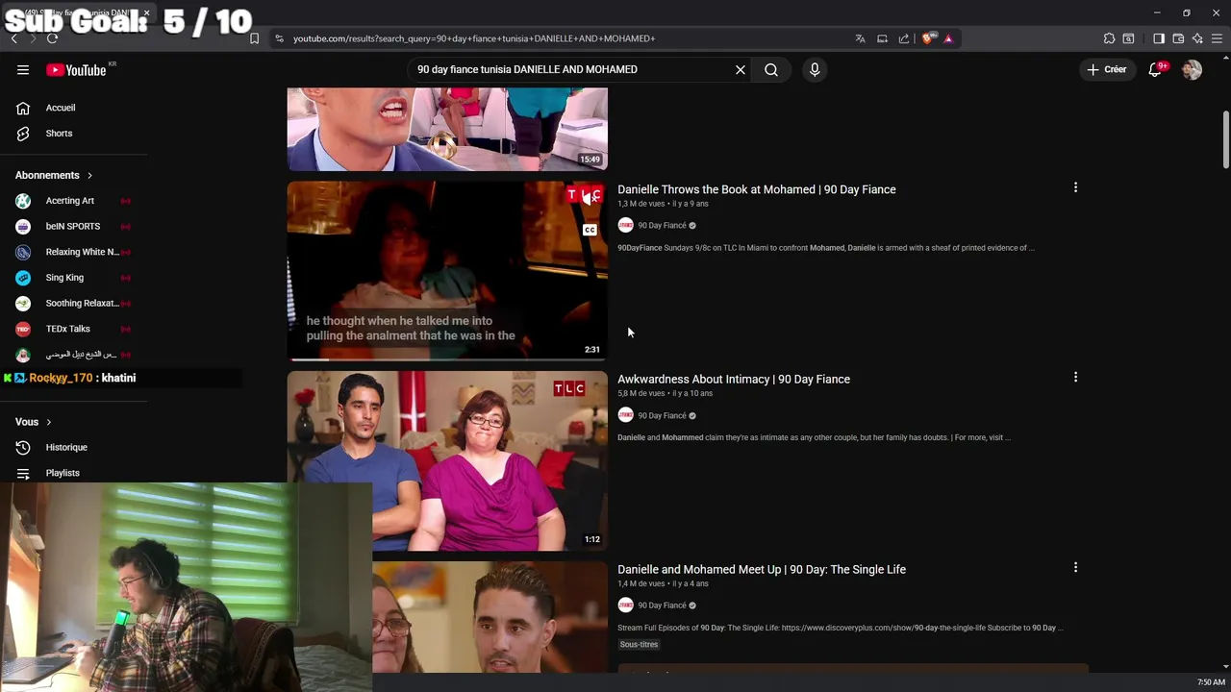Open the notifications bell
1231x692 pixels.
click(1155, 69)
